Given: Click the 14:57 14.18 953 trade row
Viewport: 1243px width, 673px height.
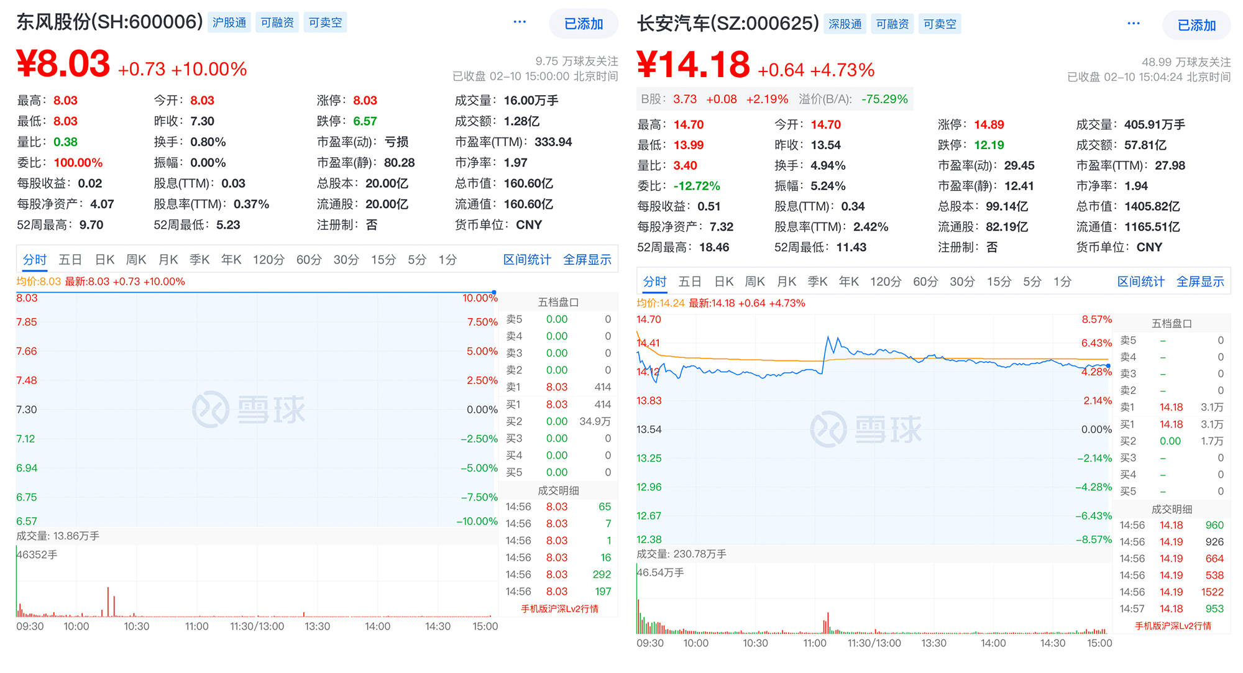Looking at the screenshot, I should (x=1172, y=609).
